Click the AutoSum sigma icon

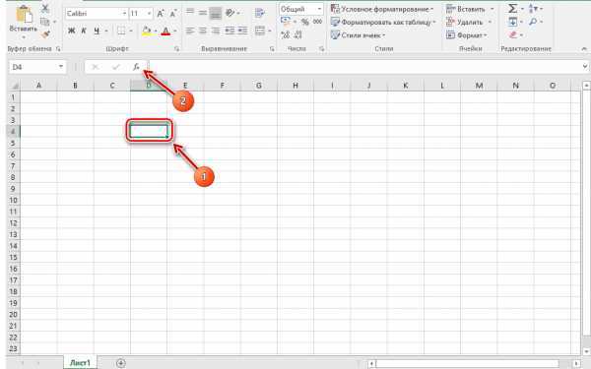(512, 8)
